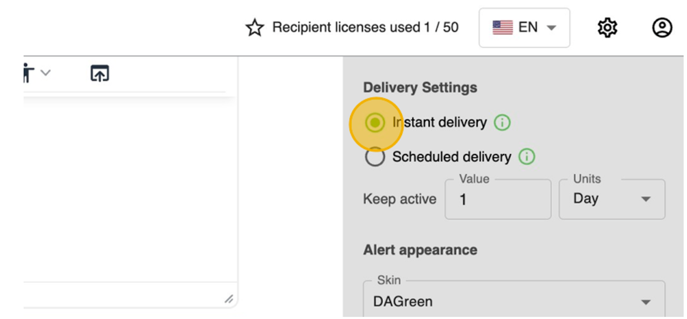The image size is (687, 319).
Task: Expand the chevron next to accessibility icon
Action: [x=46, y=73]
